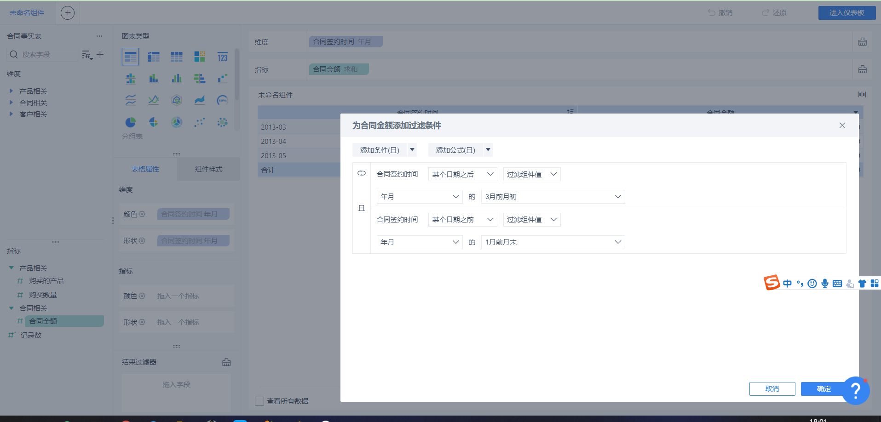
Task: Open gear settings beside 形状 with 合同签约时间 年月
Action: 142,240
